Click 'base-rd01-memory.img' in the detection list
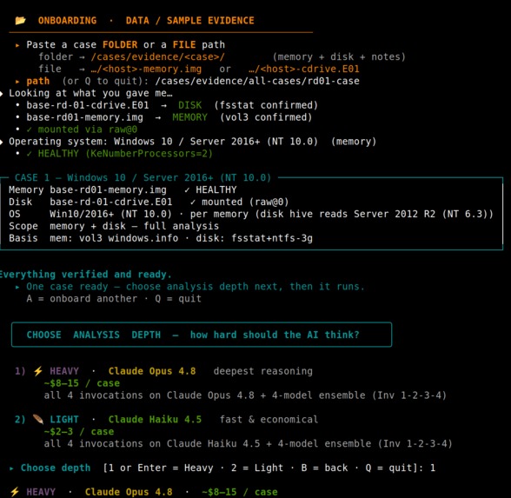The height and width of the screenshot is (498, 511). click(85, 117)
